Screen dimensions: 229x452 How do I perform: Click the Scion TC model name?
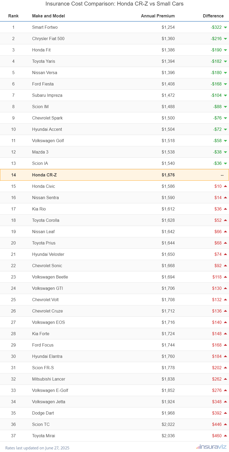click(x=41, y=424)
